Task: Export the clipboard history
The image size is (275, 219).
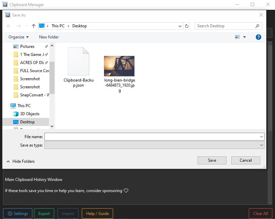Action: click(44, 213)
